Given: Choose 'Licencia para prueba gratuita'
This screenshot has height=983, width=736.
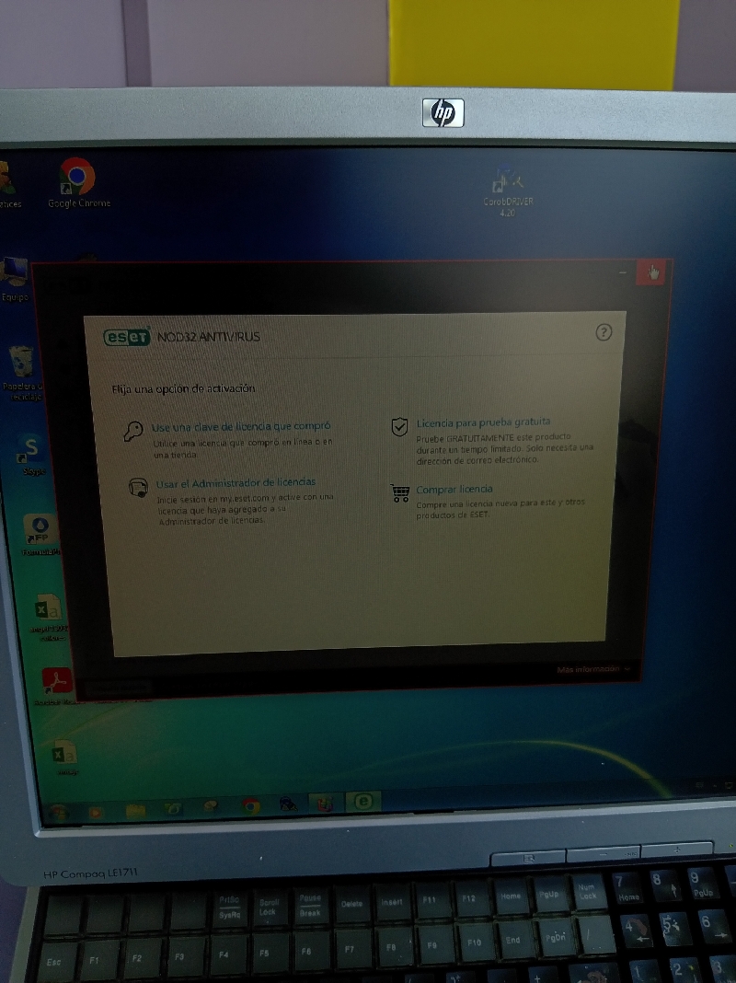Looking at the screenshot, I should 483,422.
